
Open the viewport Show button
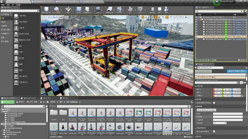(x=67, y=17)
